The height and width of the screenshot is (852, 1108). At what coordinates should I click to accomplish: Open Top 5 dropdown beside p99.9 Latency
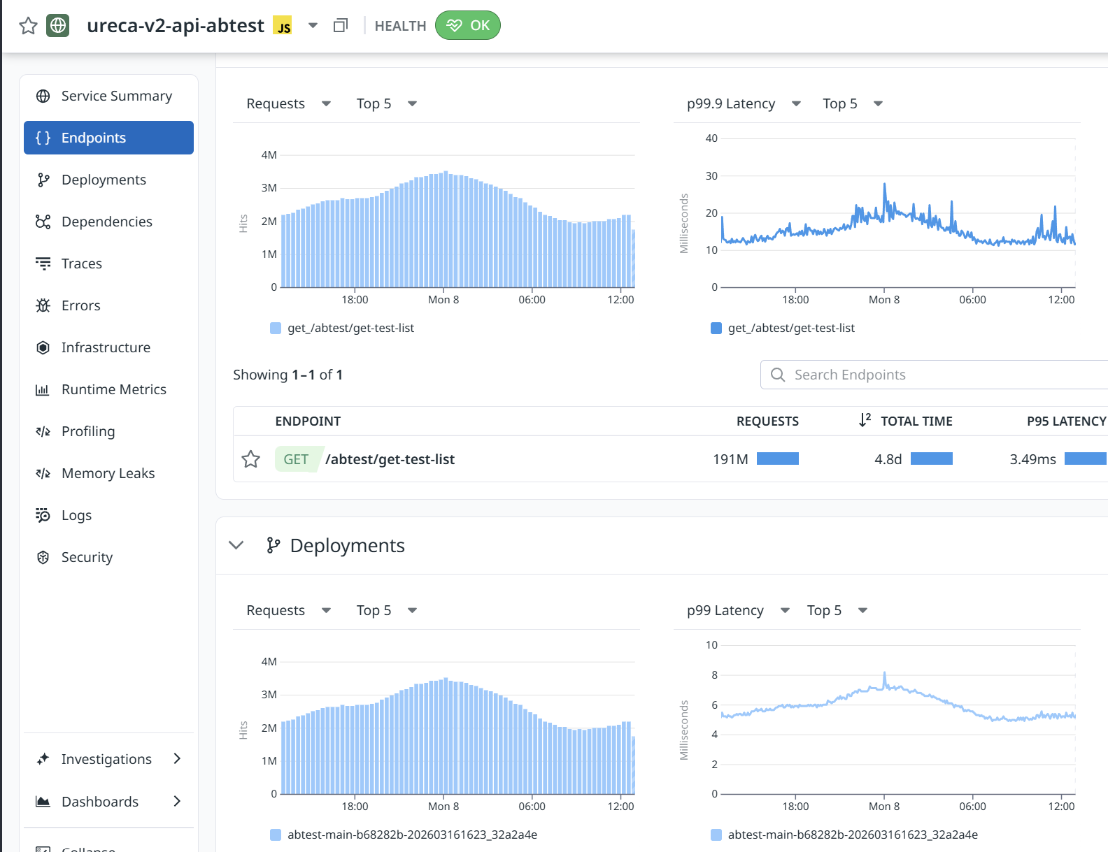pyautogui.click(x=853, y=103)
